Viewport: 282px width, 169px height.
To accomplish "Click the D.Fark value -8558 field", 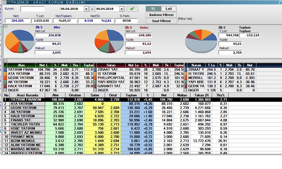I will pyautogui.click(x=126, y=21).
